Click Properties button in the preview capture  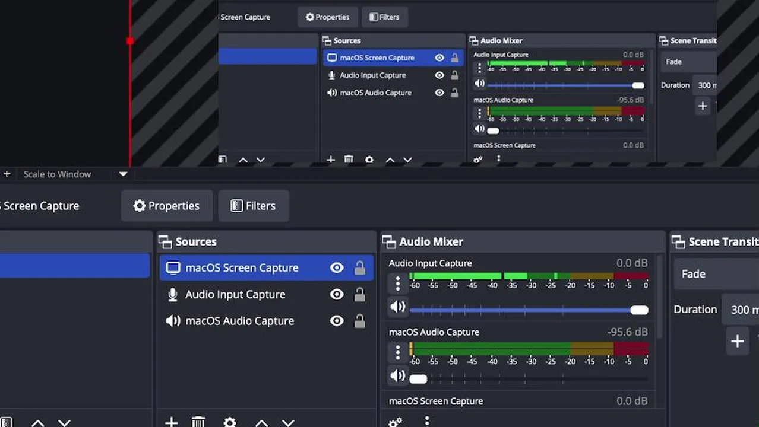point(328,17)
